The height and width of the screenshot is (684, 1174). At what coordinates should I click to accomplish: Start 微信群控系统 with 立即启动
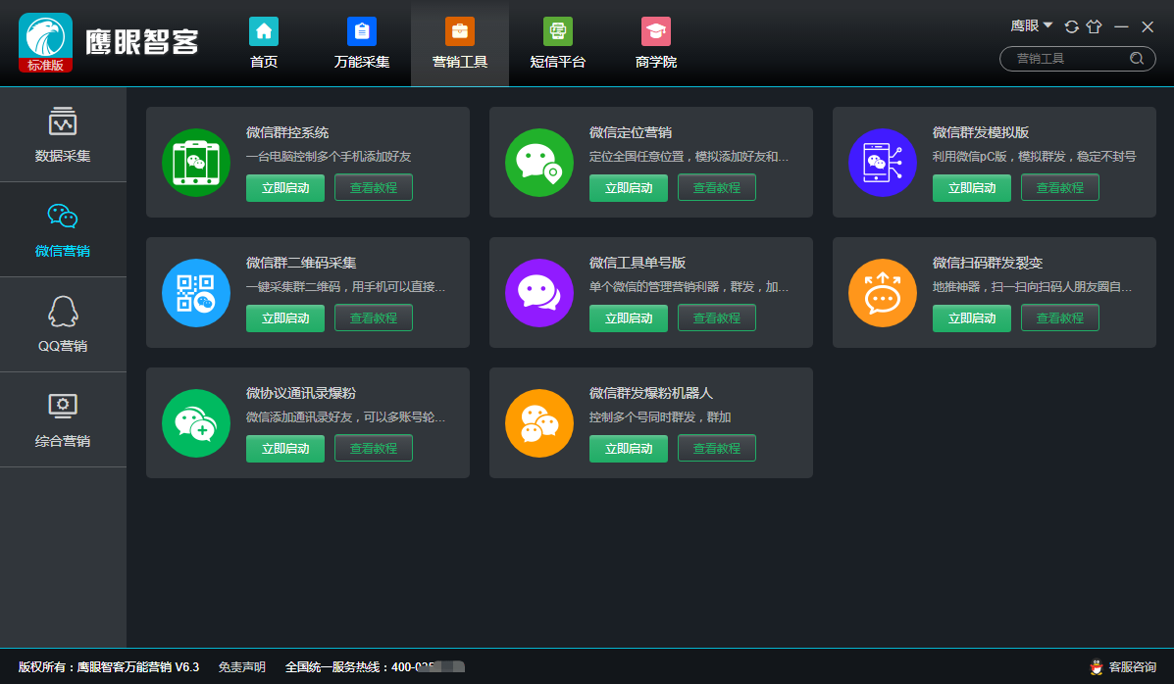(x=285, y=188)
